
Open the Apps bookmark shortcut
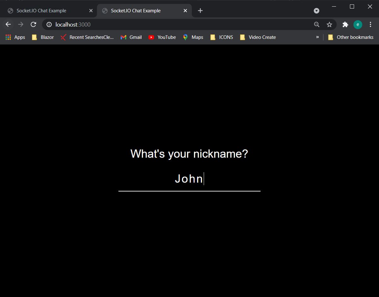coord(15,37)
